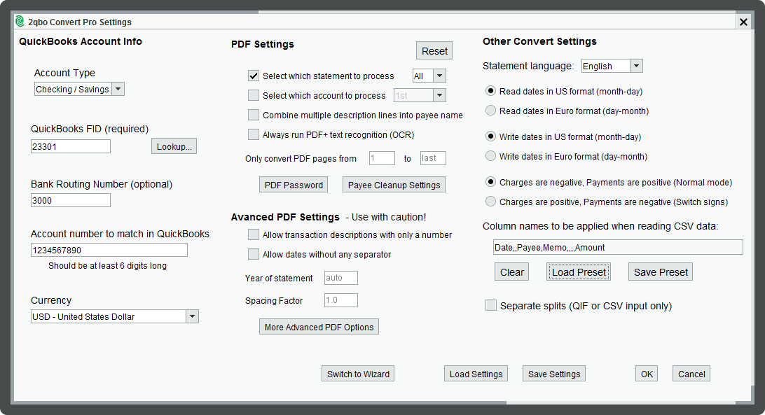
Task: Open More Advanced PDF Options
Action: coord(319,327)
